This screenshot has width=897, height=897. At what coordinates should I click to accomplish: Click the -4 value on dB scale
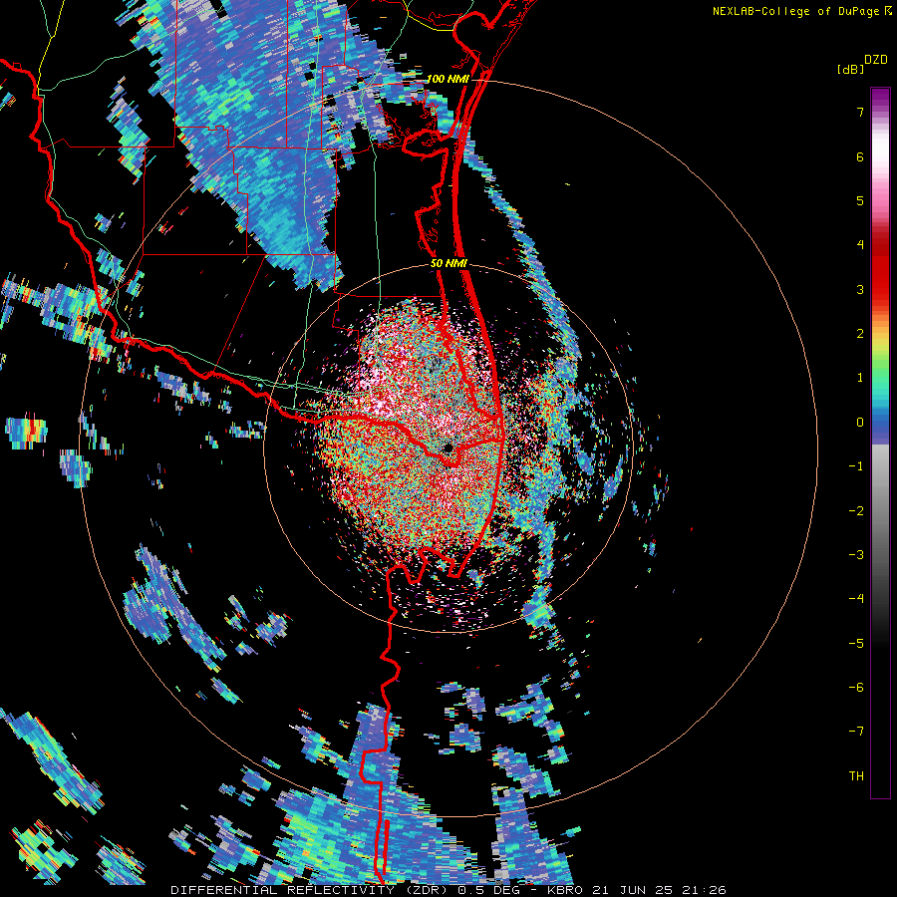point(856,599)
